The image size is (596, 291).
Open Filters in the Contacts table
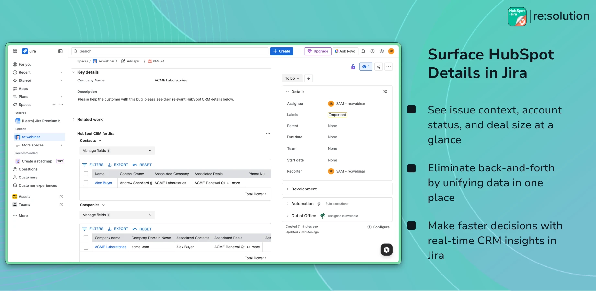pos(93,165)
